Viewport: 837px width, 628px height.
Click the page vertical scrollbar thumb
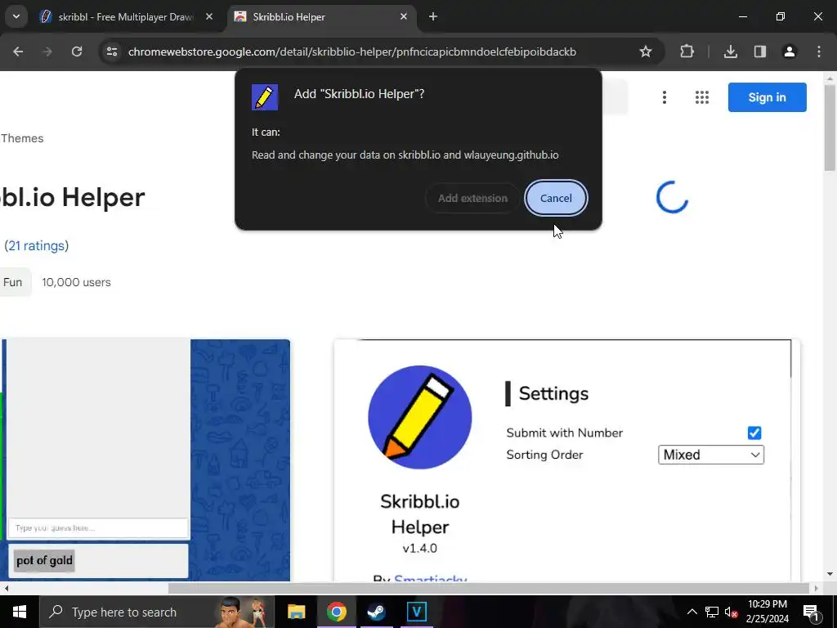pyautogui.click(x=829, y=128)
